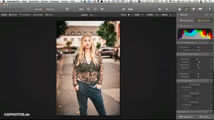This screenshot has height=120, width=214.
Task: Add a new layer with plus icon
Action: (x=206, y=15)
